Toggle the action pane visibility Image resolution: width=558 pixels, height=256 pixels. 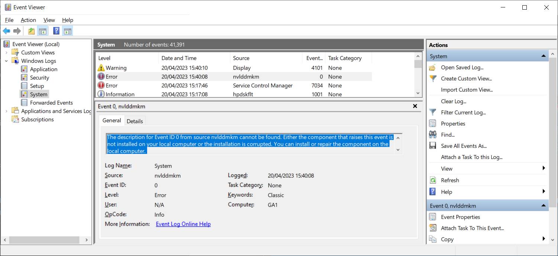[67, 31]
